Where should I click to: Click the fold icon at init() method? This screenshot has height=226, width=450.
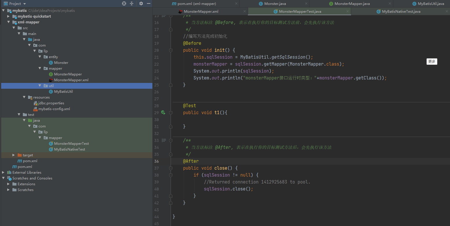tap(171, 50)
